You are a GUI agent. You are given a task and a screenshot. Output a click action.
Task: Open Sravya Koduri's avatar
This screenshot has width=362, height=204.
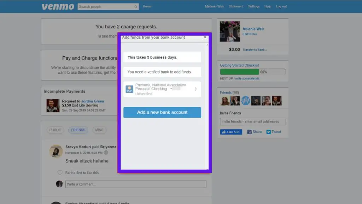56,151
